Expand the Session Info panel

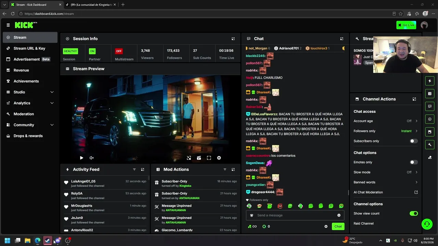[x=233, y=39]
